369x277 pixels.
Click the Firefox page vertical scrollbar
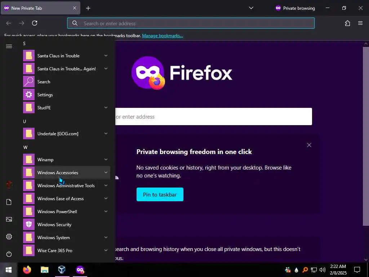click(x=366, y=137)
